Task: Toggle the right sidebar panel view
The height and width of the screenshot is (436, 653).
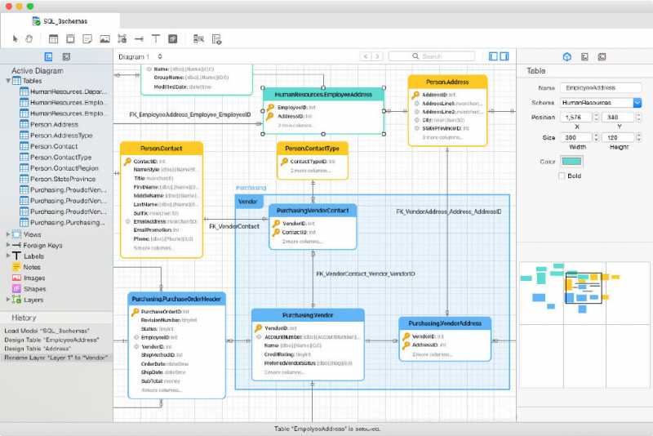Action: coord(504,56)
